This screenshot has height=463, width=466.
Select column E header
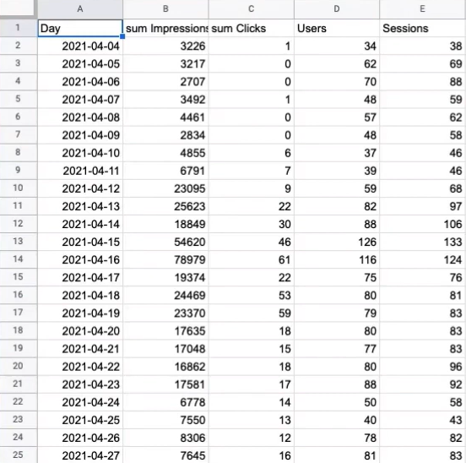pos(423,9)
